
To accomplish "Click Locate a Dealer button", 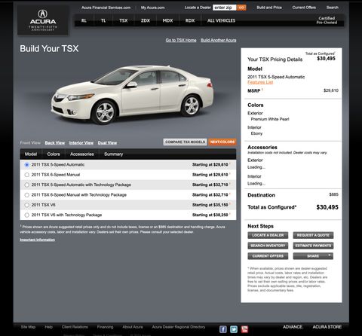I will tap(268, 235).
